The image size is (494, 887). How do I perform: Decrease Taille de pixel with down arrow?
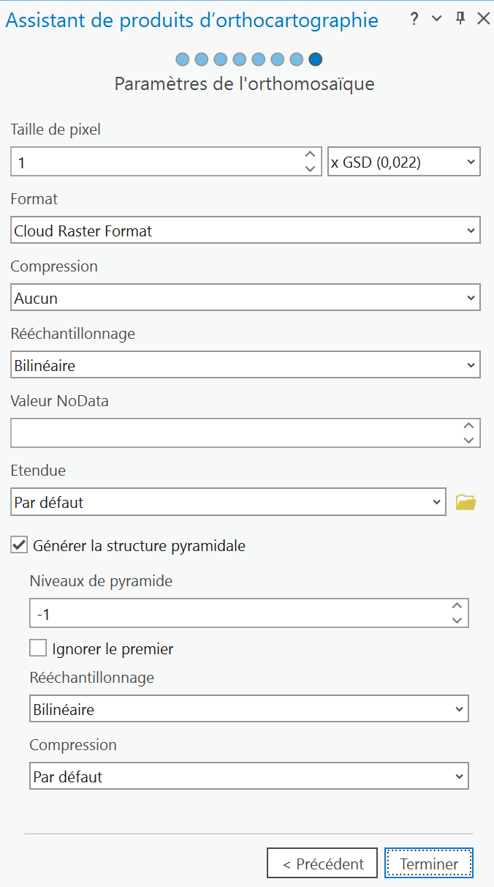(310, 169)
